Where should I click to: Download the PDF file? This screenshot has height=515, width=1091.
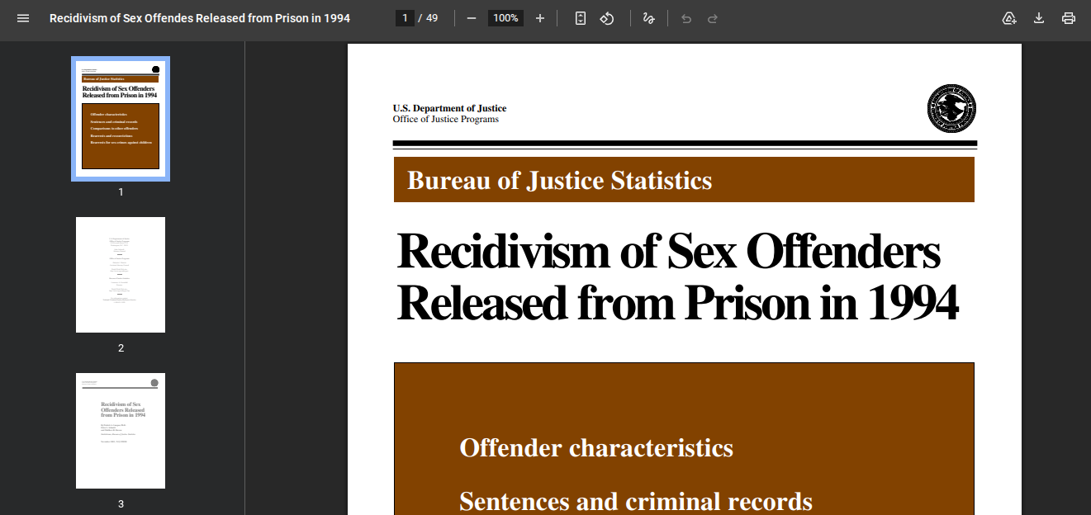pos(1039,18)
